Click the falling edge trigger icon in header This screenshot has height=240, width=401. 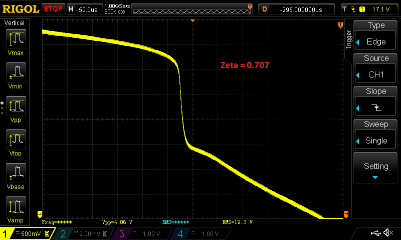coord(353,9)
